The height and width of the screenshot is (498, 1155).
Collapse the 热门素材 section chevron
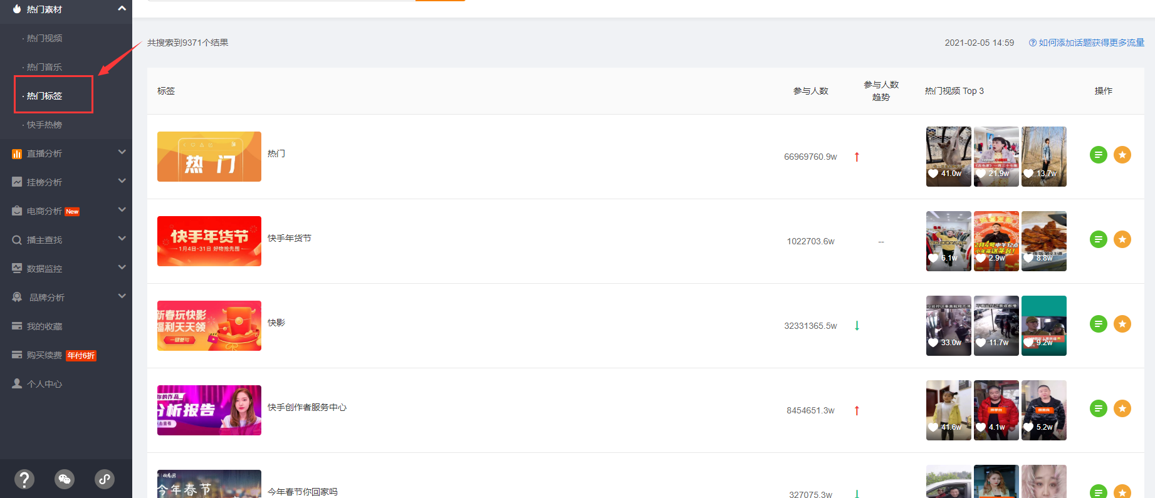(122, 8)
